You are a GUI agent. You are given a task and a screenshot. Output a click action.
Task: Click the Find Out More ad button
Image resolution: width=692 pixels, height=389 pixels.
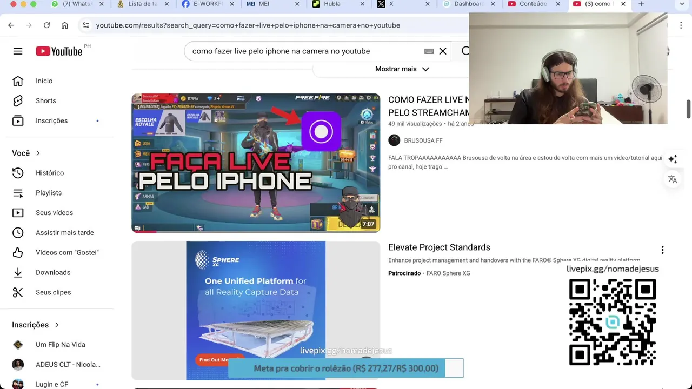[x=218, y=360]
